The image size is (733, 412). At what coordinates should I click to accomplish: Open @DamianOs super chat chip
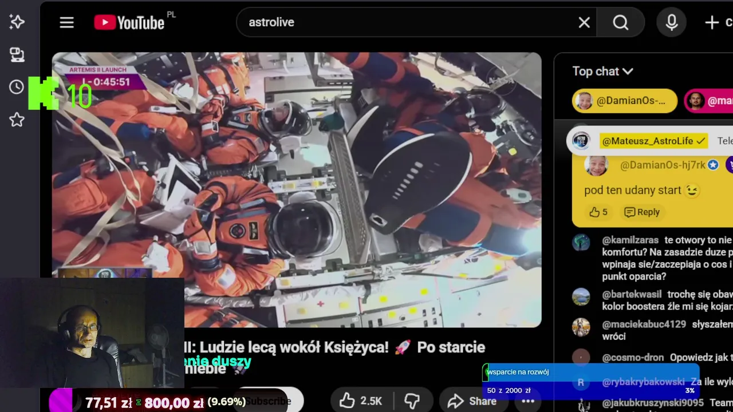point(625,101)
